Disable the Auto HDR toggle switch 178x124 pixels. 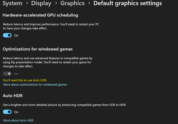[x=7, y=112]
